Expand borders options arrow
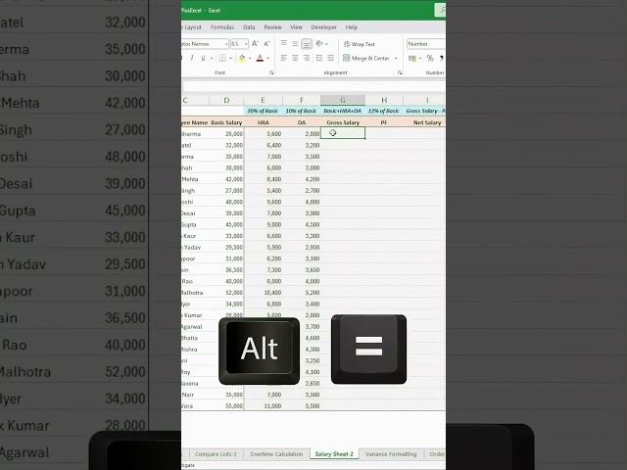Viewport: 627px width, 470px height. click(231, 59)
